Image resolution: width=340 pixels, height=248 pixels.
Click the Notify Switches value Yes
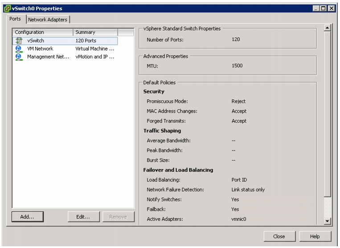235,199
